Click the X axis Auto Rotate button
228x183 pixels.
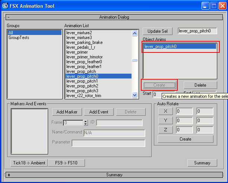click(x=165, y=111)
